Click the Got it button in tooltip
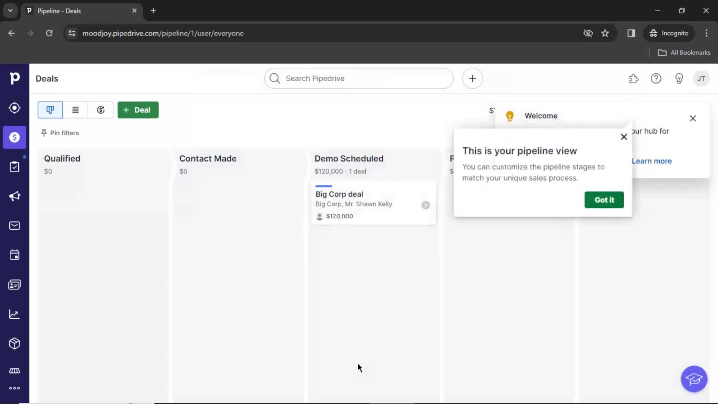718x404 pixels. coord(604,200)
